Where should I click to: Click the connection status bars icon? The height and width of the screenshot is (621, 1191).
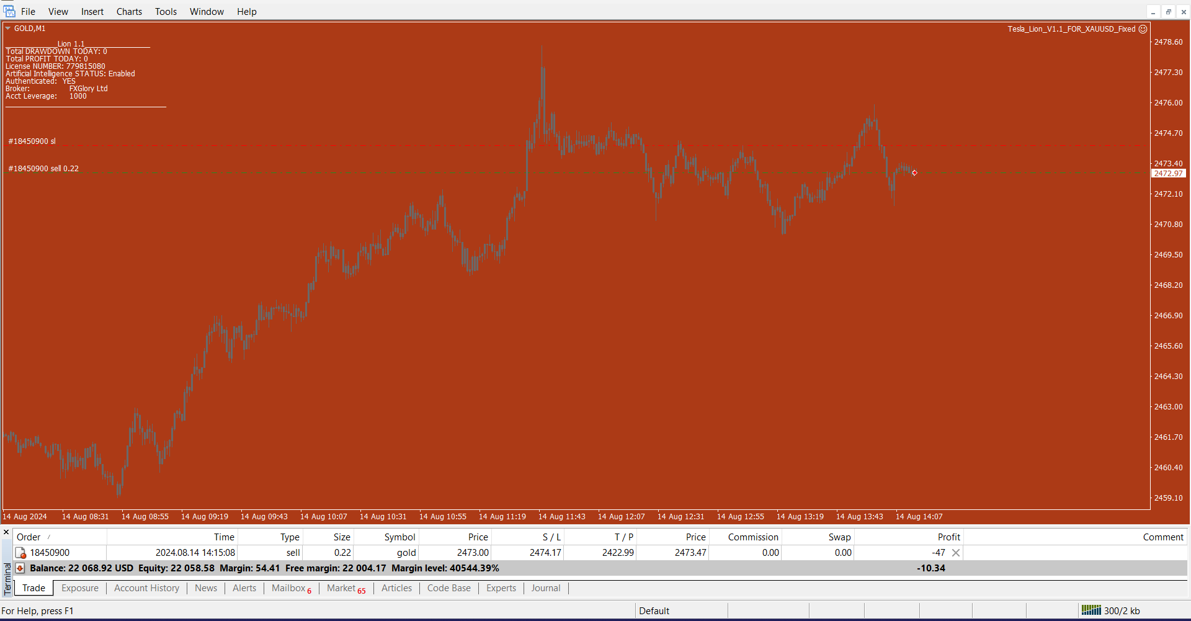pyautogui.click(x=1091, y=610)
